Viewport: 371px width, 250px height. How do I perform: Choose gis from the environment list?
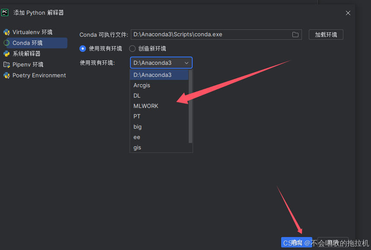point(159,147)
